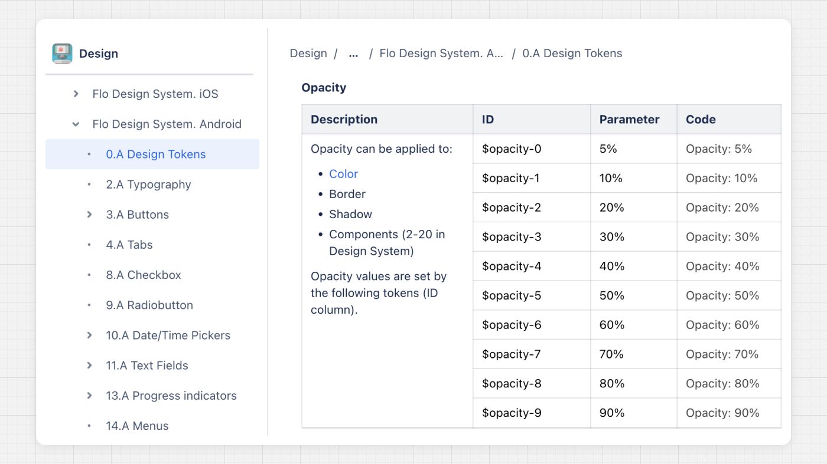
Task: Open Flo Design System. A... breadcrumb link
Action: 441,54
